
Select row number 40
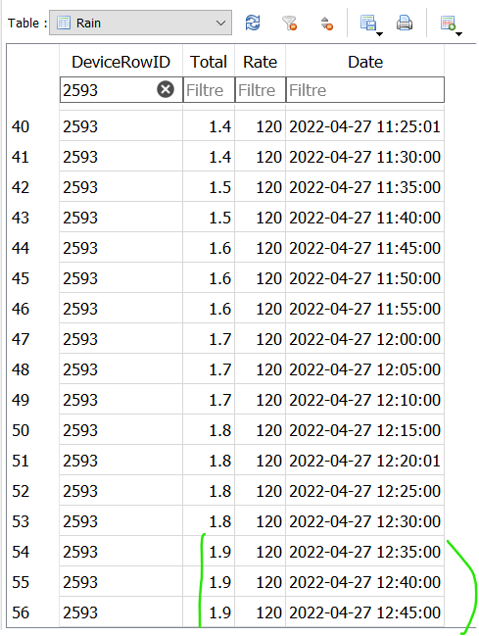(21, 126)
